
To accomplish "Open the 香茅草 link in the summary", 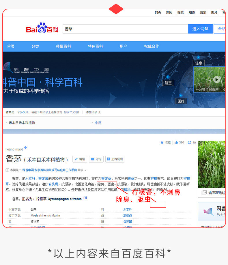I will coord(106,178).
